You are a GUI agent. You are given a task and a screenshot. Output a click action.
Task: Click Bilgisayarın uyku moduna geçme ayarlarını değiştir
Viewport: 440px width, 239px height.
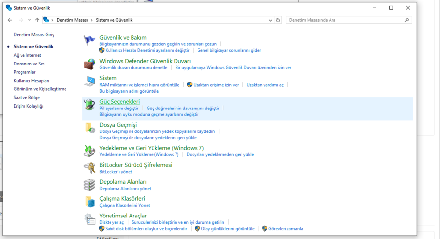tap(149, 115)
